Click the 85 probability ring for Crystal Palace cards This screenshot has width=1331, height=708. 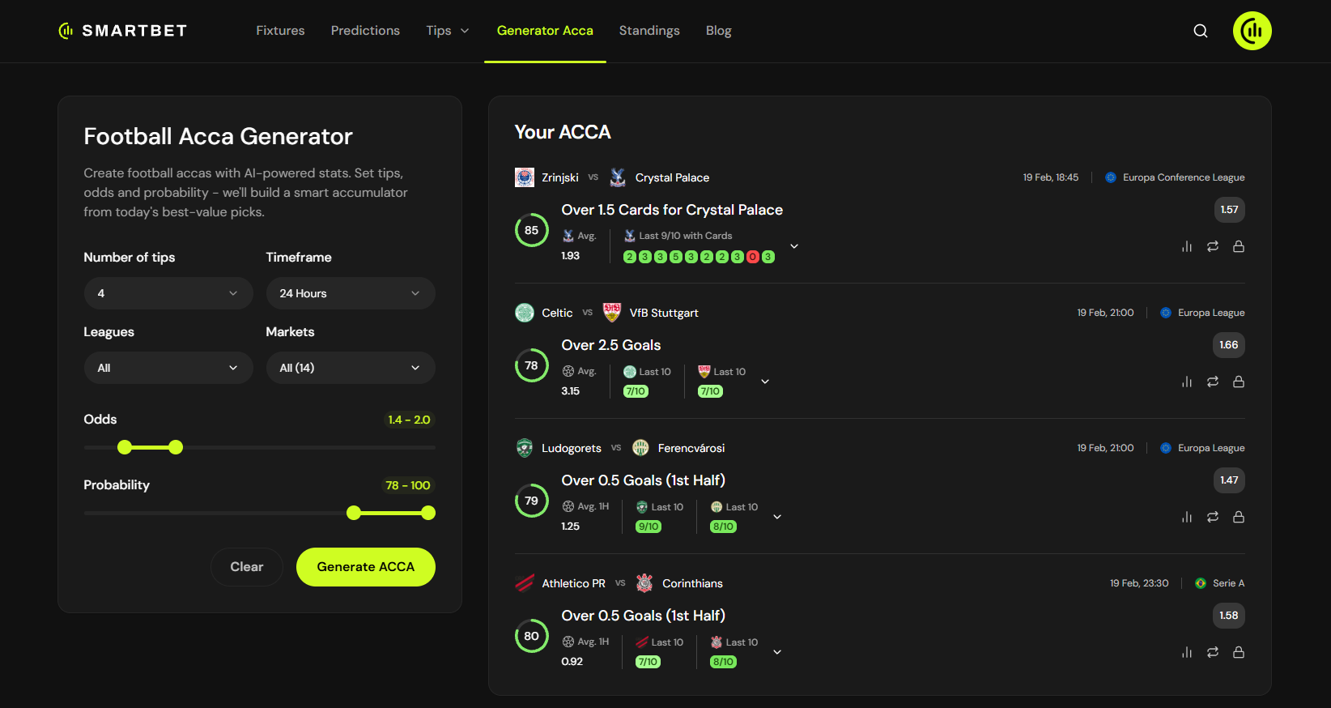coord(532,230)
